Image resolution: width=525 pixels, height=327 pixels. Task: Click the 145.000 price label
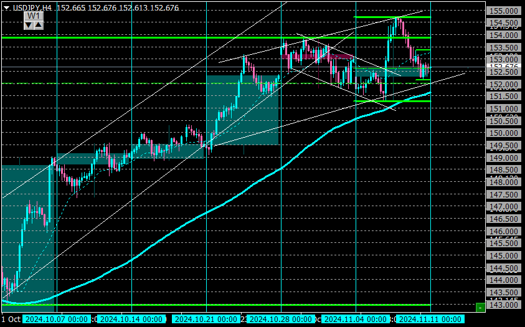click(x=504, y=256)
